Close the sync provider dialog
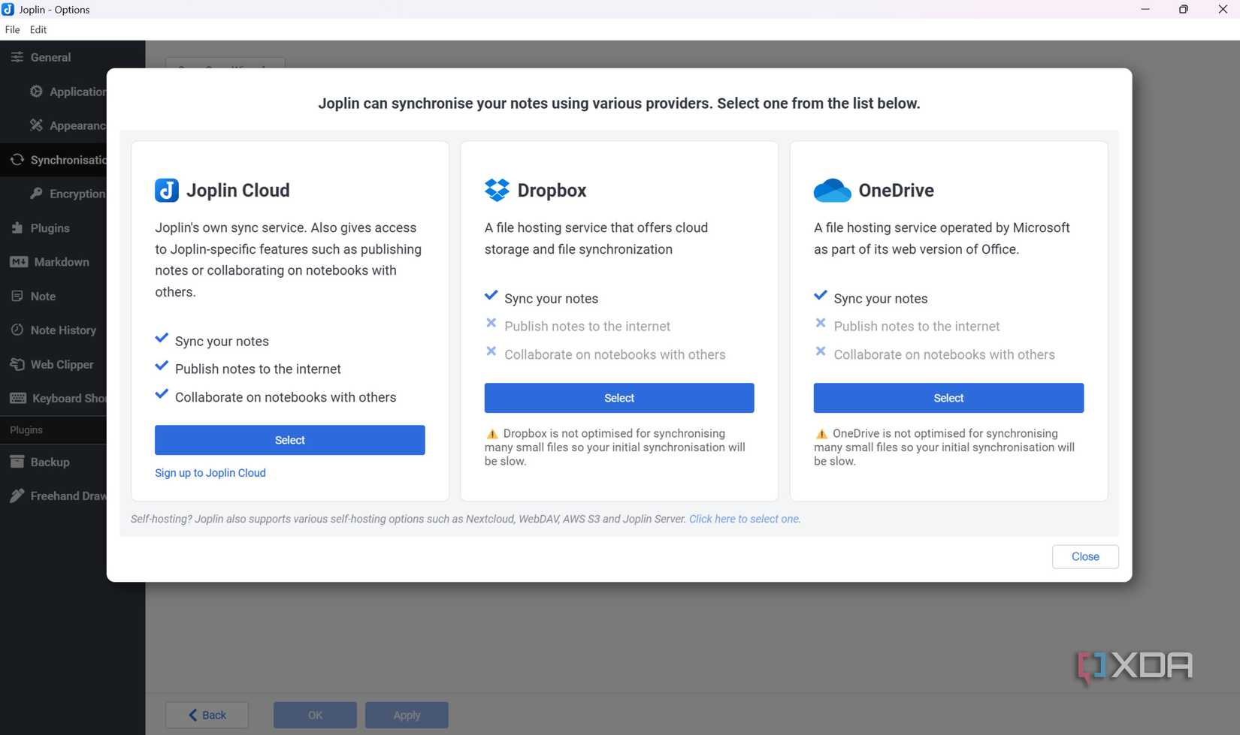1240x735 pixels. pyautogui.click(x=1084, y=556)
